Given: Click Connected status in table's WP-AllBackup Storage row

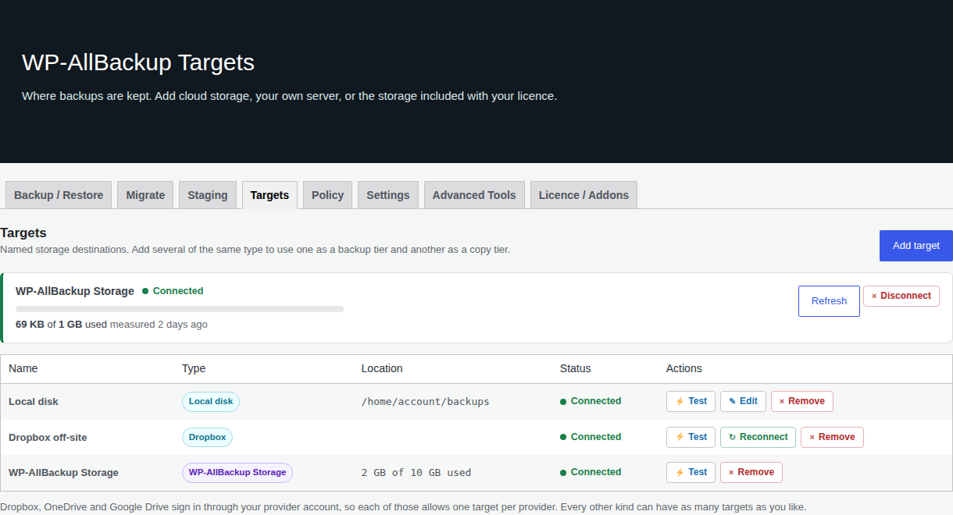Looking at the screenshot, I should pos(591,472).
